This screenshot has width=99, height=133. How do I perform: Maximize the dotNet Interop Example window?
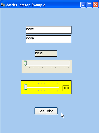pyautogui.click(x=89, y=5)
